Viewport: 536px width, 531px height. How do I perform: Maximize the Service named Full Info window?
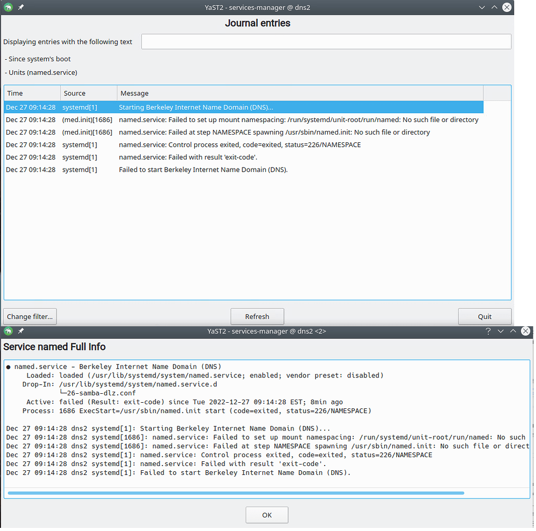tap(513, 331)
